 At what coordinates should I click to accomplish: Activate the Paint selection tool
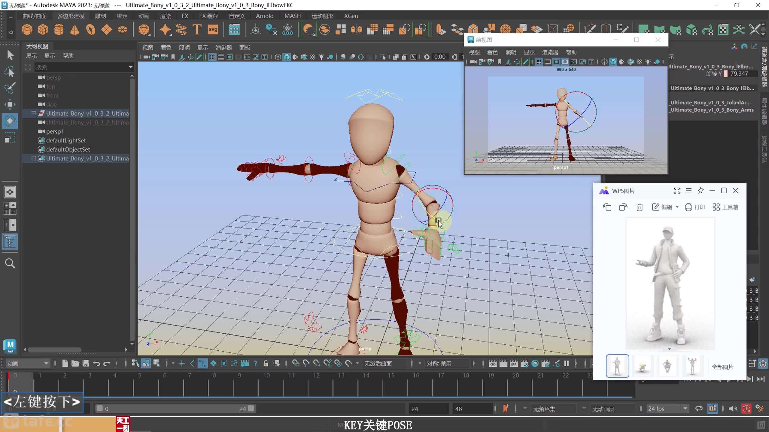pos(10,88)
